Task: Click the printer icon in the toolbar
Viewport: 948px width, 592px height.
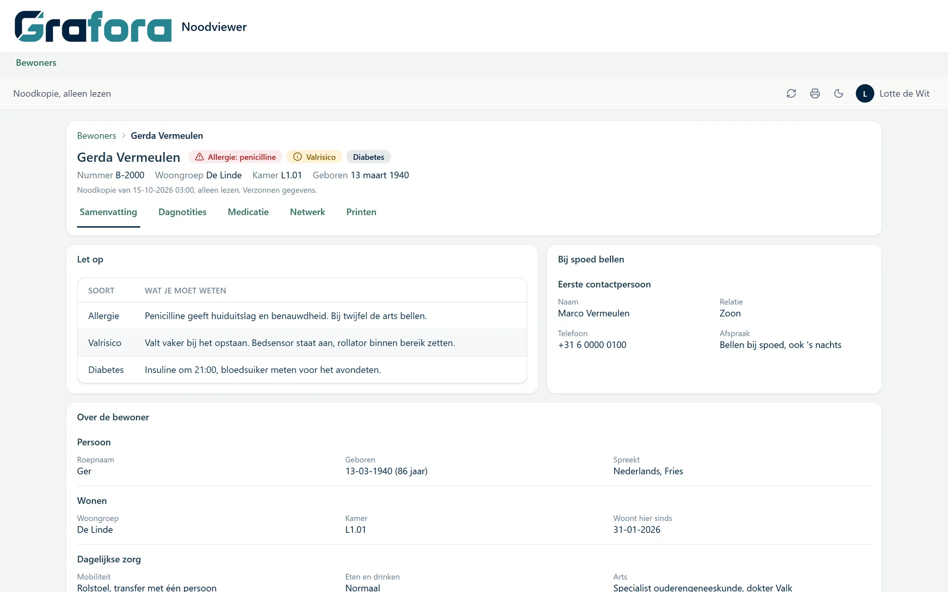Action: coord(815,94)
